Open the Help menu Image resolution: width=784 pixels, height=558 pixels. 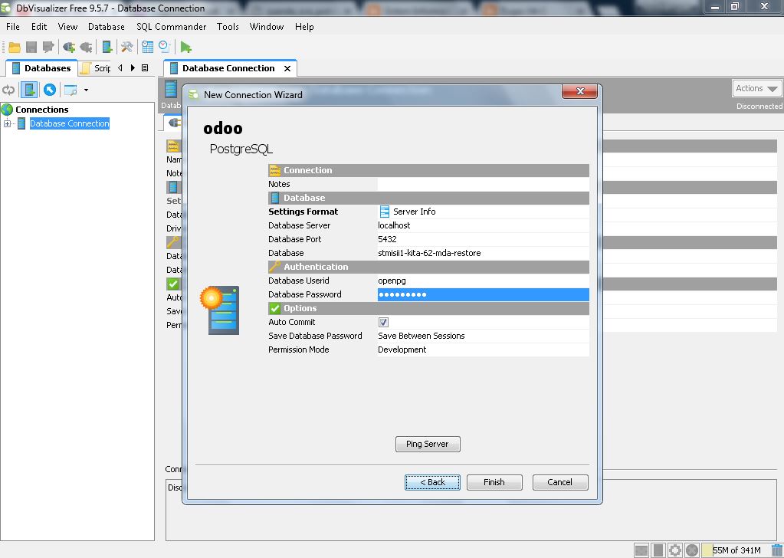point(304,27)
